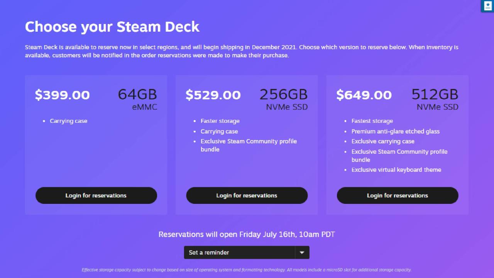The height and width of the screenshot is (278, 494).
Task: Select the $529.00 256GB NVMe card
Action: tap(247, 145)
